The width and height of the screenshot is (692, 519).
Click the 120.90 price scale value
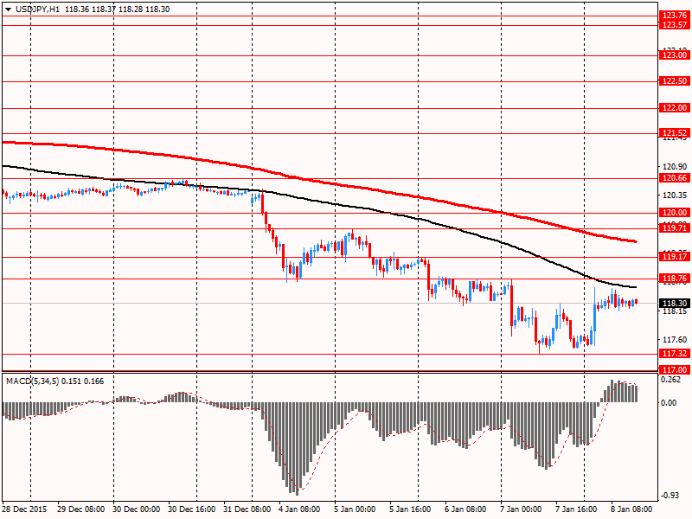tap(675, 166)
